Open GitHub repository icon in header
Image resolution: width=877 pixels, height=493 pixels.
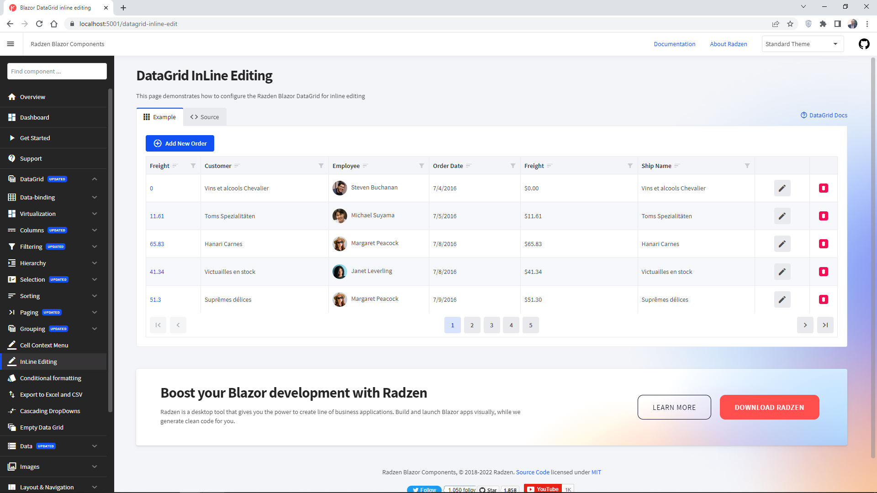coord(864,44)
